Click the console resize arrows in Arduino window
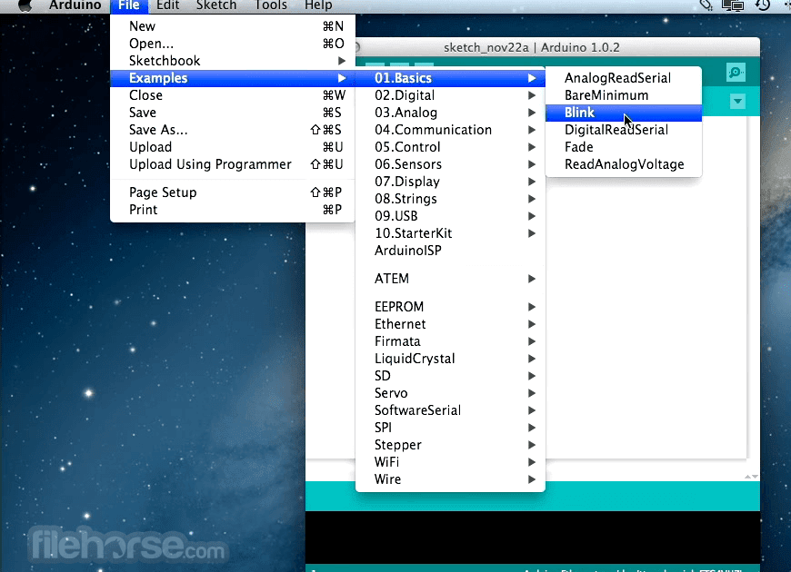791x572 pixels. click(751, 477)
